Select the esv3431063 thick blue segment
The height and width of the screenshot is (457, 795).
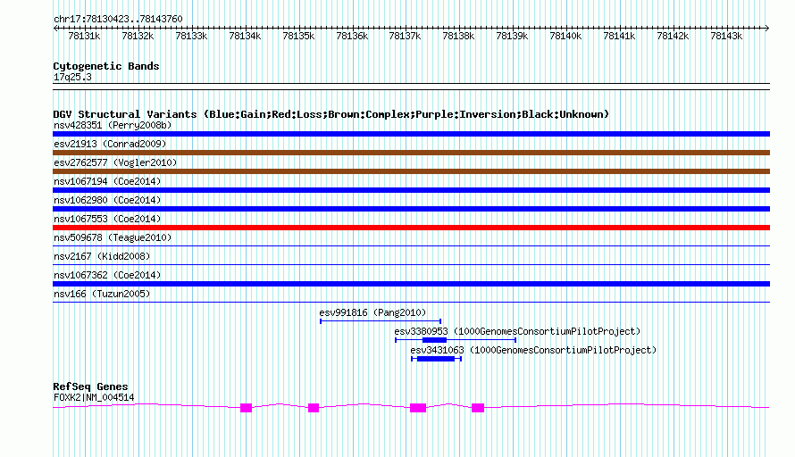[436, 359]
